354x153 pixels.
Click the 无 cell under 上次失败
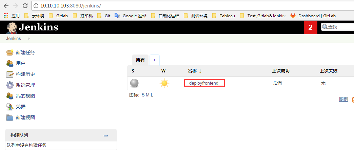coord(323,83)
